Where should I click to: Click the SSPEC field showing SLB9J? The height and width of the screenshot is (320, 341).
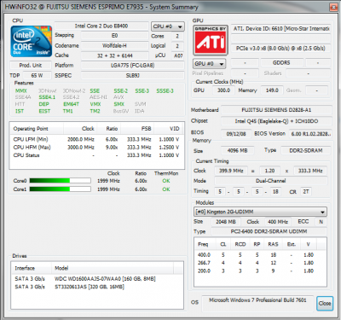pos(133,76)
